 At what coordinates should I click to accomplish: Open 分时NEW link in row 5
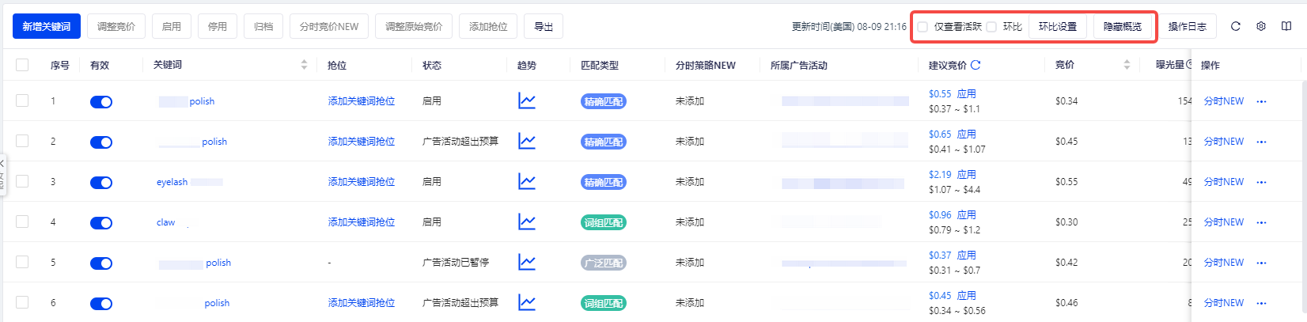[1224, 263]
